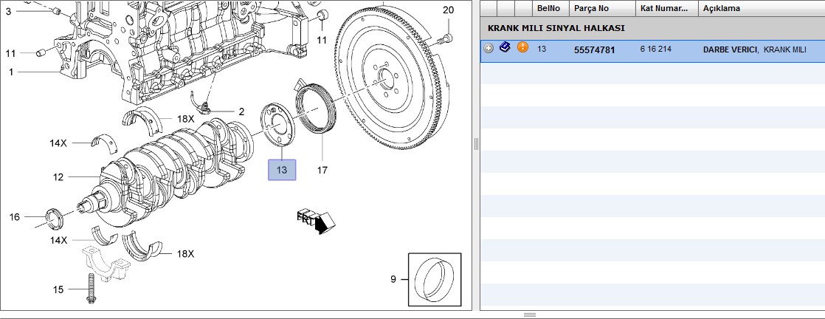Click callout 9 beside the inset box
Viewport: 825px width, 319px height.
click(393, 279)
